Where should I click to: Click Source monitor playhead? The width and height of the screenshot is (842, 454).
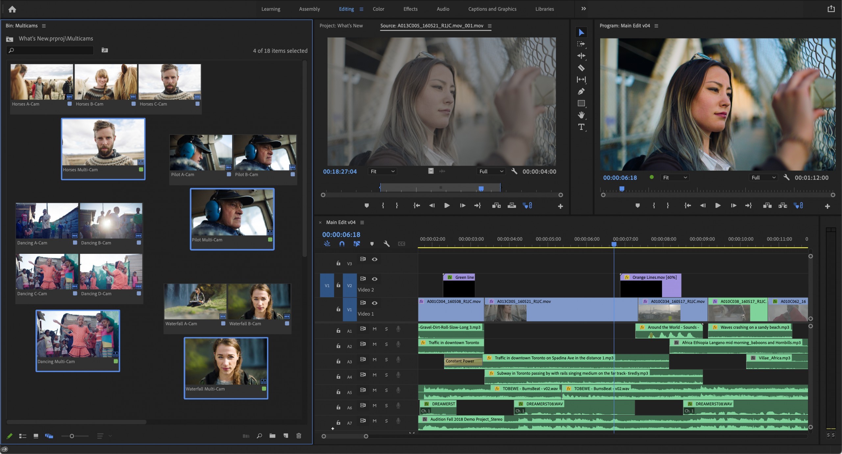click(x=481, y=188)
